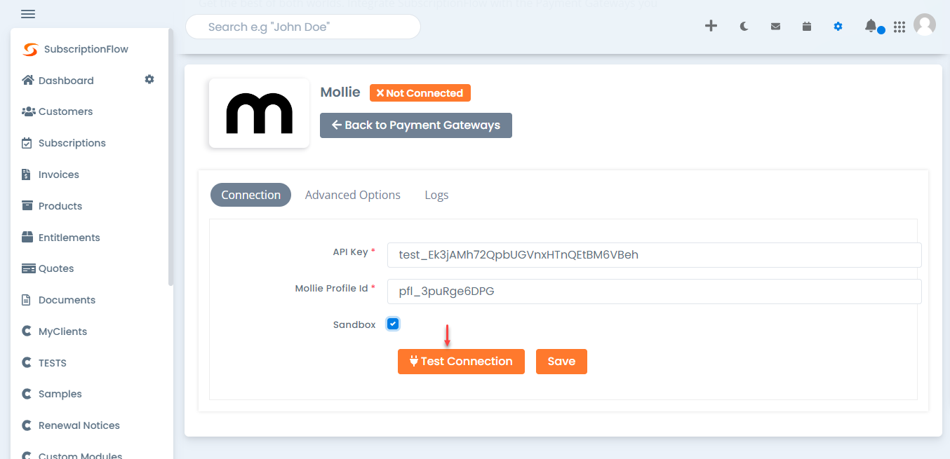Viewport: 950px width, 459px height.
Task: Click the plus quick-add icon
Action: (x=711, y=26)
